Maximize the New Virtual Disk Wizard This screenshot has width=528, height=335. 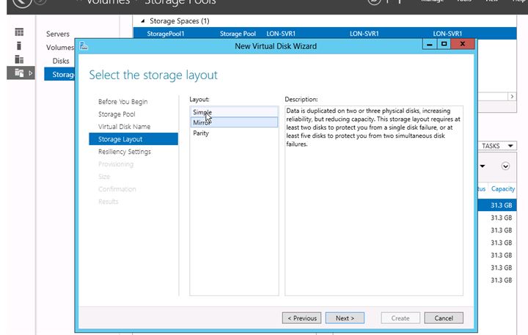[x=444, y=45]
